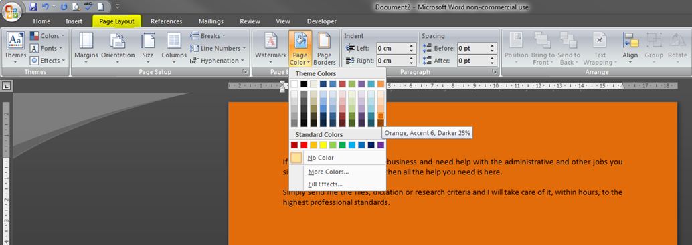Launch the Page Setup dialog
The image size is (692, 245).
point(244,71)
